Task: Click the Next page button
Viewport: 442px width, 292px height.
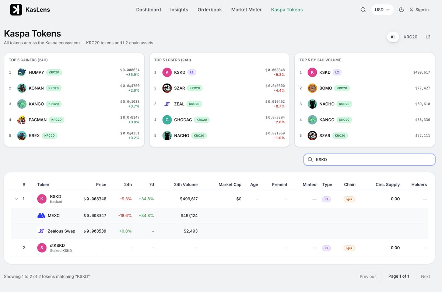Action: click(x=425, y=277)
